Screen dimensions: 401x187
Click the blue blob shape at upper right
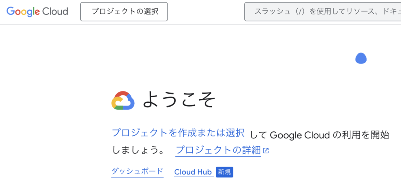pos(361,58)
